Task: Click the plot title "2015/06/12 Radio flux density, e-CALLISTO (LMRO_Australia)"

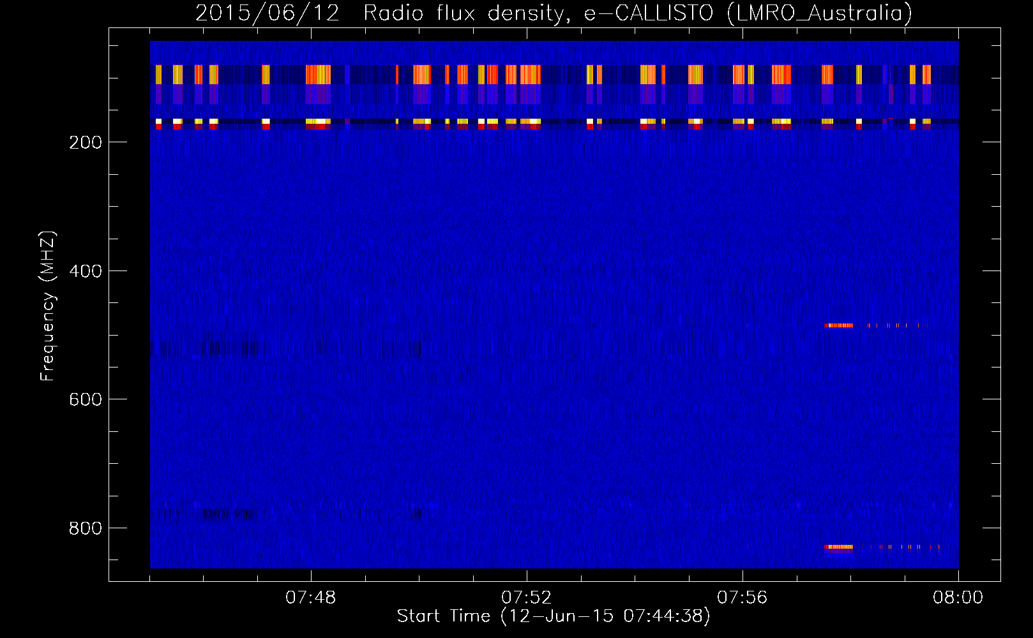Action: (554, 13)
